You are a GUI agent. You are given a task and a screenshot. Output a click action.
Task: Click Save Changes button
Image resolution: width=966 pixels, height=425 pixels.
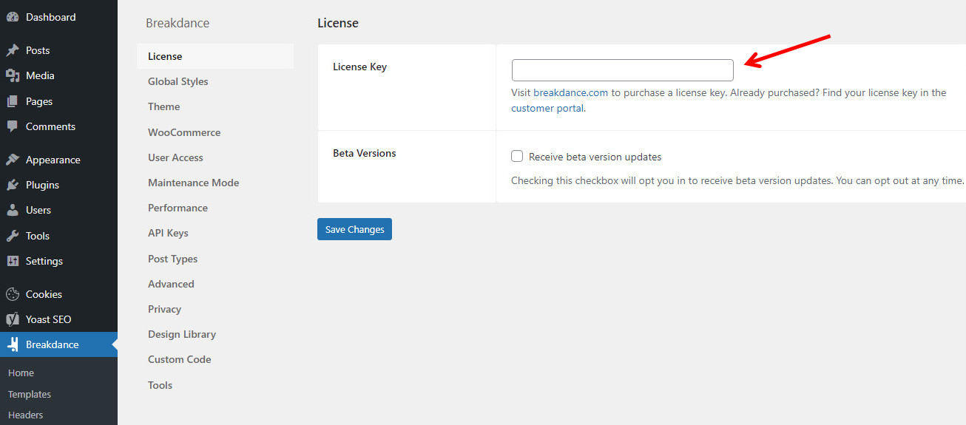coord(354,229)
